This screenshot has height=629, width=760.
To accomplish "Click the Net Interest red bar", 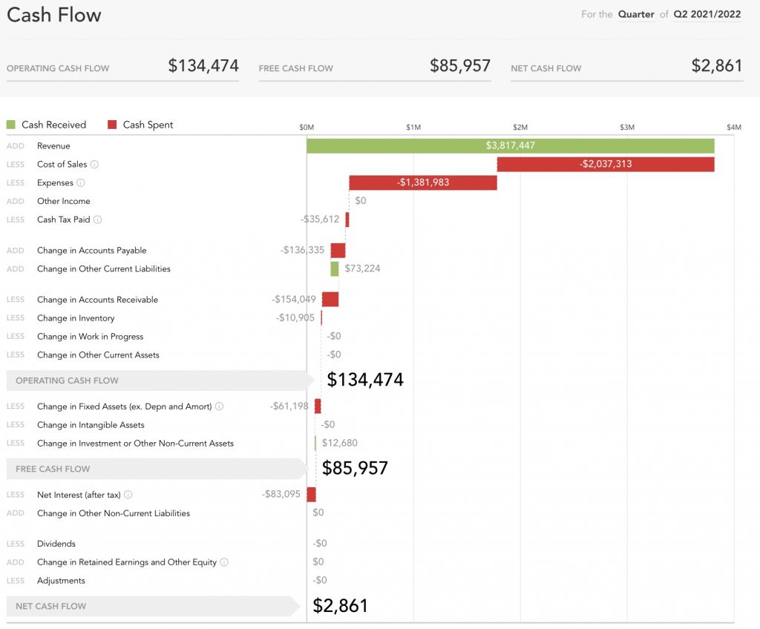I will tap(311, 494).
